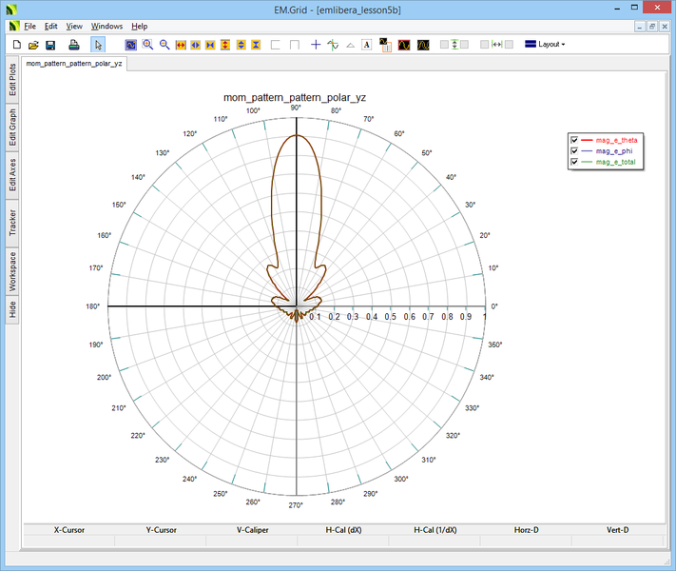The image size is (676, 571).
Task: Click the zoom out magnifier icon
Action: [164, 45]
